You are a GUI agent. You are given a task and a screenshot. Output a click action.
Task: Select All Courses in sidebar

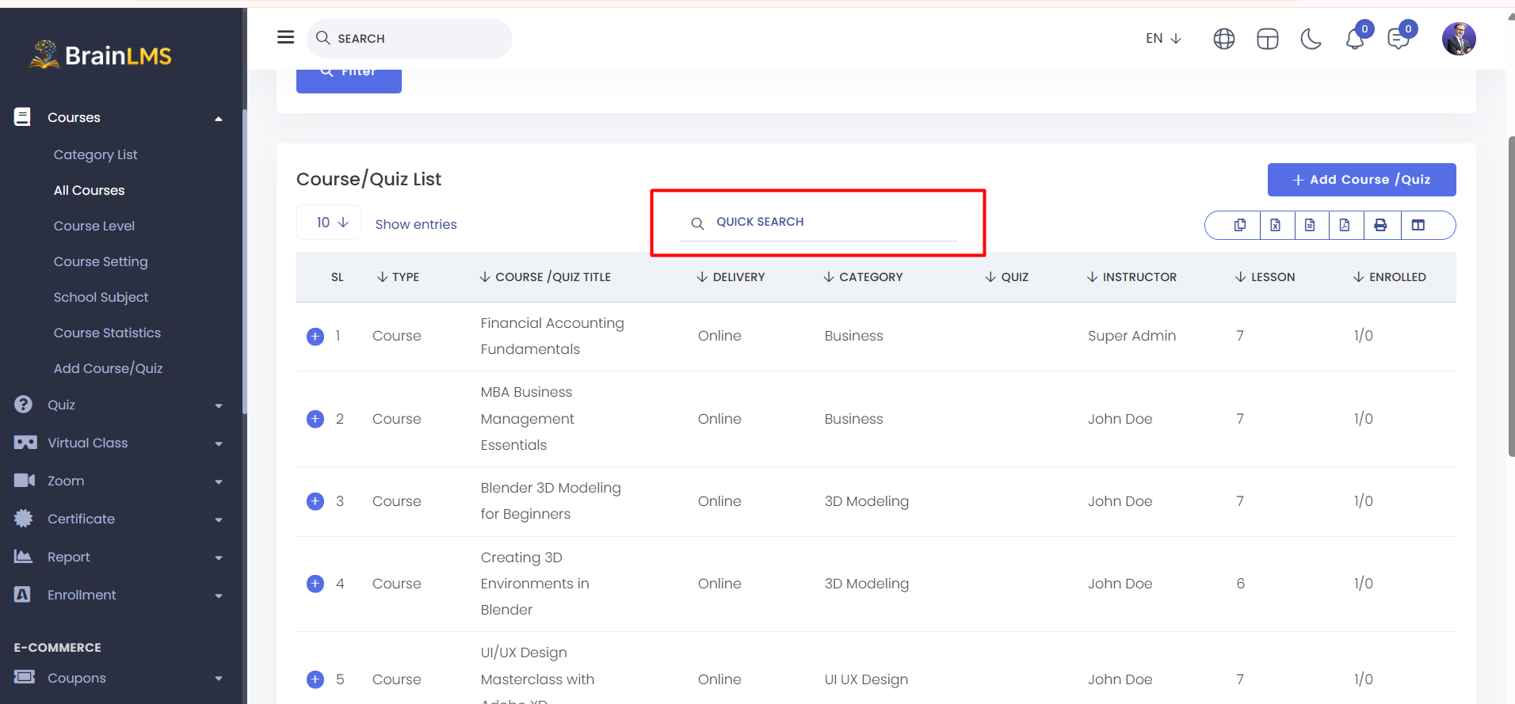tap(89, 190)
